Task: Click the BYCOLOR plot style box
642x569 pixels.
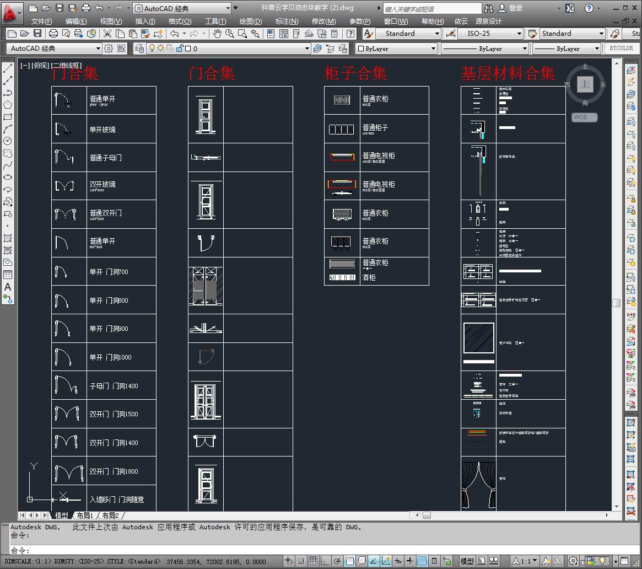Action: click(621, 49)
